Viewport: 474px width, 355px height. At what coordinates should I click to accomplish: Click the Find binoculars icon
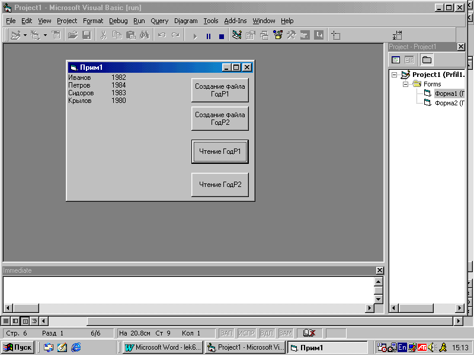pyautogui.click(x=145, y=35)
